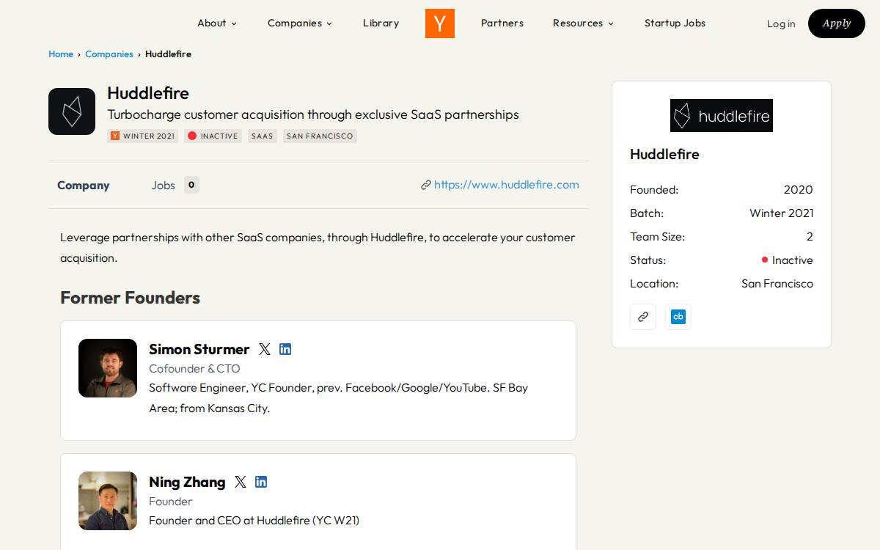Click the Cofounder & CTO subtitle

pyautogui.click(x=194, y=369)
